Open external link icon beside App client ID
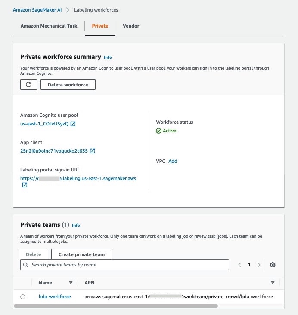Image resolution: width=298 pixels, height=315 pixels. (x=92, y=151)
